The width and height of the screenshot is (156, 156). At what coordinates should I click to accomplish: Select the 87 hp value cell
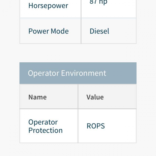click(109, 9)
